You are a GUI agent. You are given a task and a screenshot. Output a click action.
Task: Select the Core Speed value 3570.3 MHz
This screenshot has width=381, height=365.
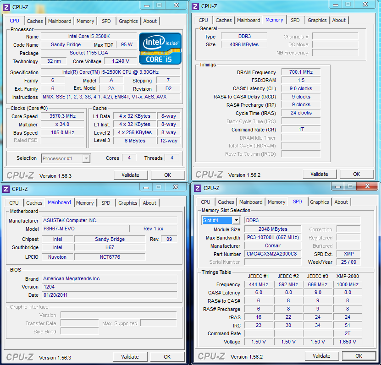(62, 116)
